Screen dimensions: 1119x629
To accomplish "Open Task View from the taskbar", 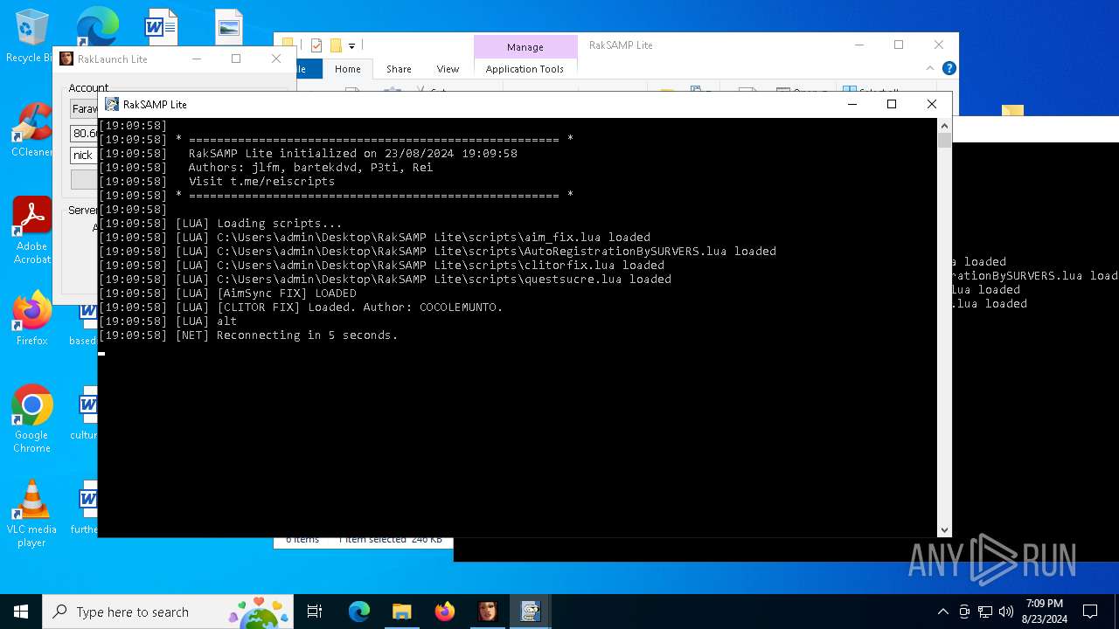I will click(315, 612).
